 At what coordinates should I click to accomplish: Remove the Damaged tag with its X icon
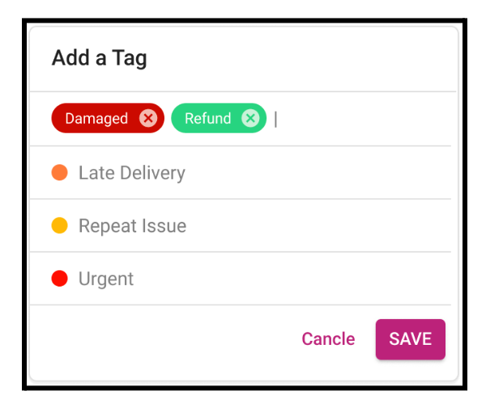pos(148,118)
